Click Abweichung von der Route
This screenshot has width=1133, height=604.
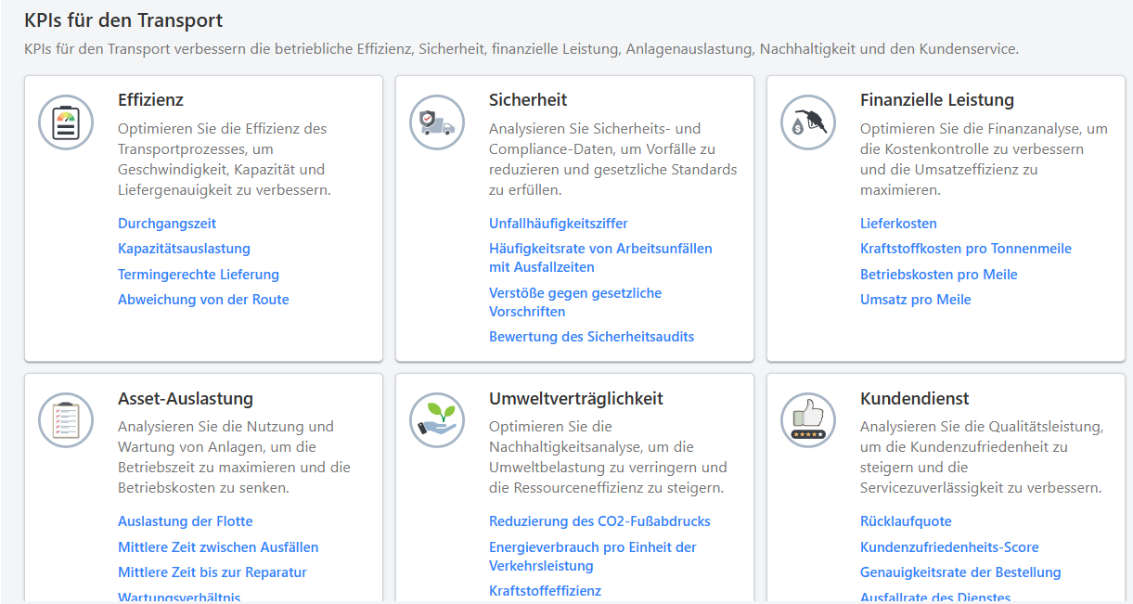coord(202,299)
